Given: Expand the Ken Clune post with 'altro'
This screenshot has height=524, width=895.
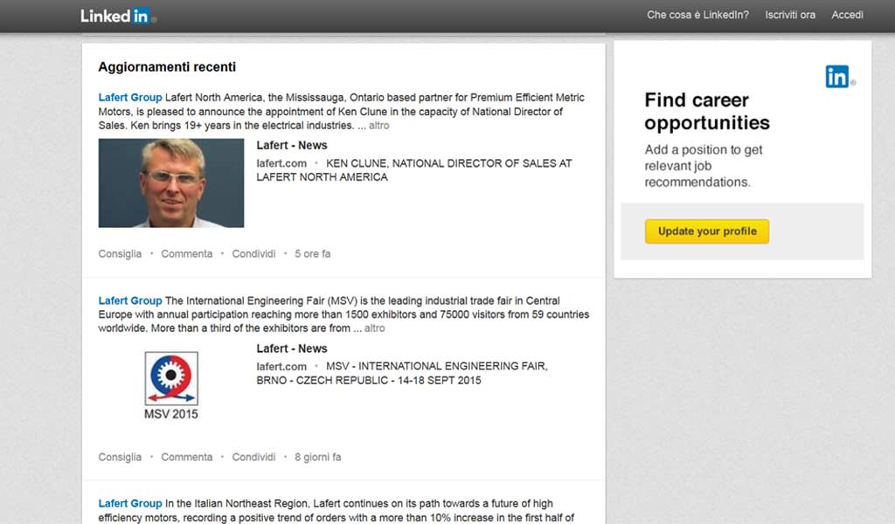Looking at the screenshot, I should [379, 126].
